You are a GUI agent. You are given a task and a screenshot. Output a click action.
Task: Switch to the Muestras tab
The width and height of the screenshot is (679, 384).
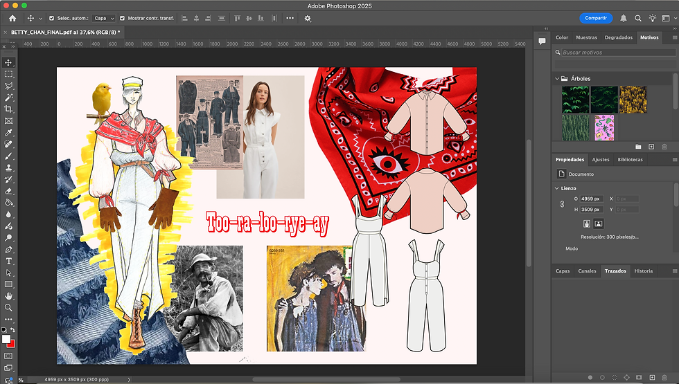click(586, 37)
